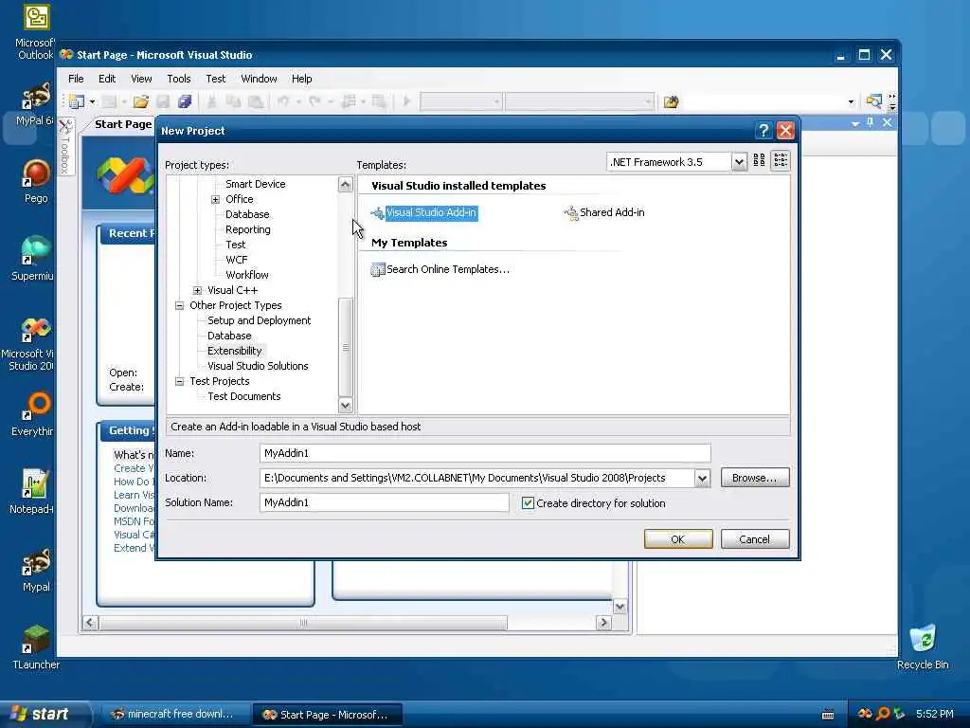Image resolution: width=970 pixels, height=728 pixels.
Task: Click the Project types scrollbar up arrow
Action: pyautogui.click(x=345, y=184)
